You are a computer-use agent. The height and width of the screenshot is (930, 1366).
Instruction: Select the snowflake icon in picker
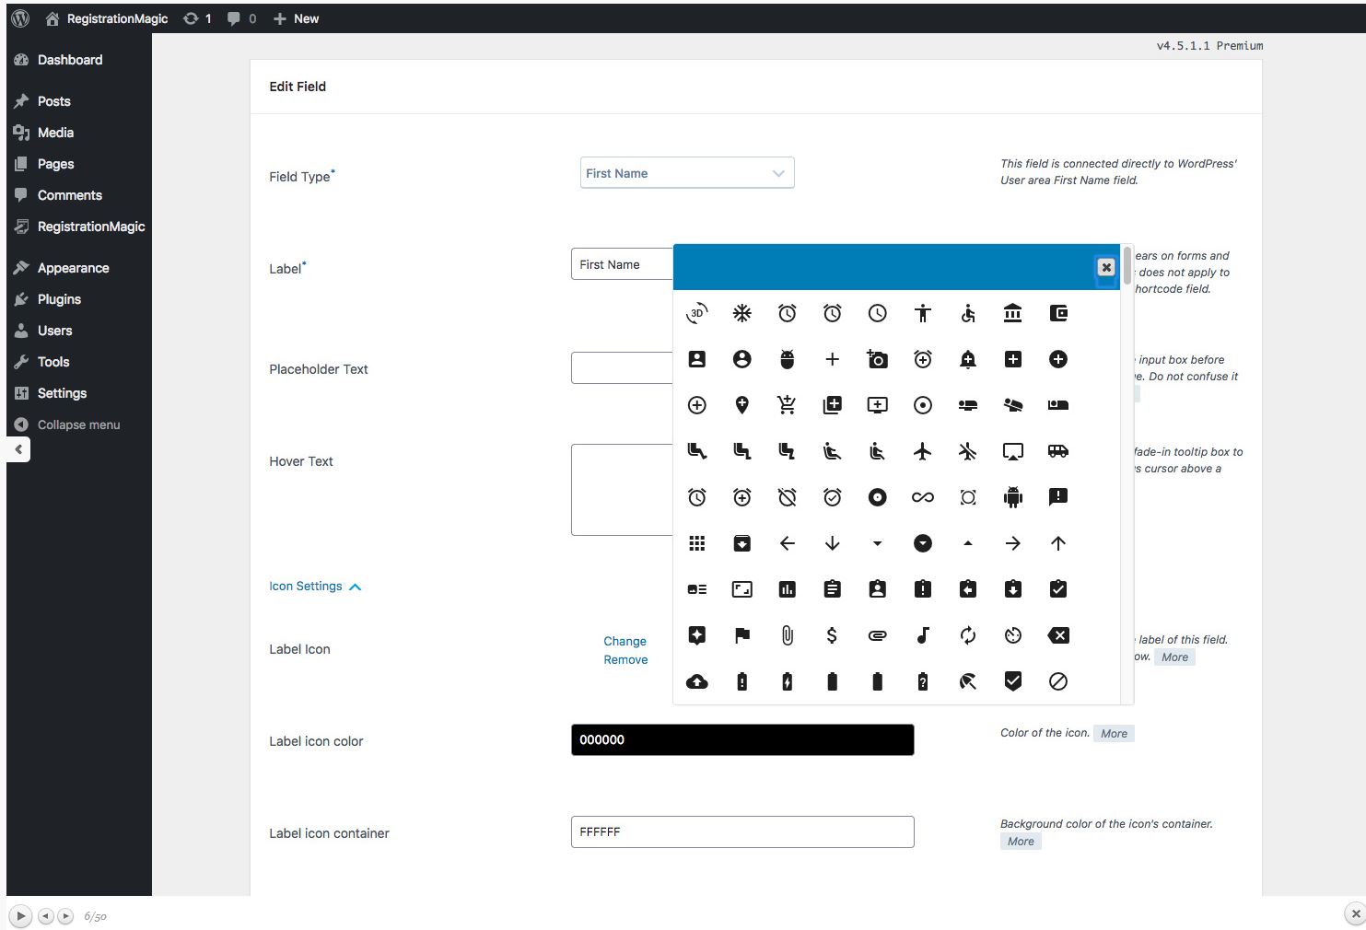click(x=741, y=313)
